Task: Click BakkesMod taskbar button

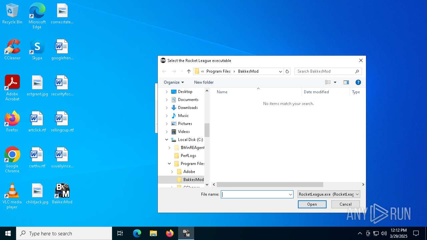Action: (186, 233)
